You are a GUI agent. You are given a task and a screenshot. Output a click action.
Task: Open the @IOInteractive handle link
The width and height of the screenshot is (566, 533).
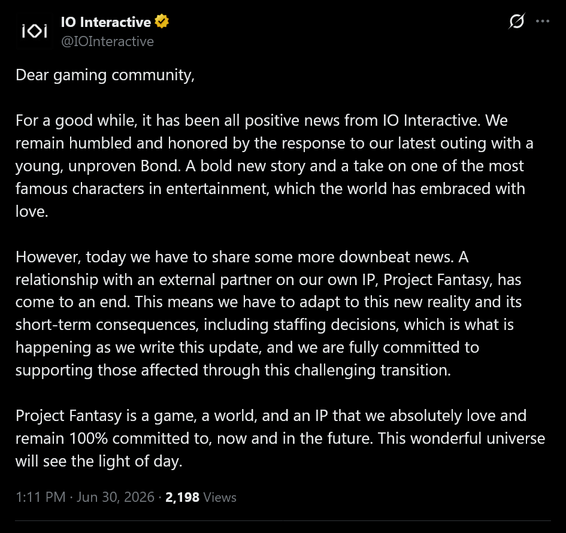tap(108, 41)
